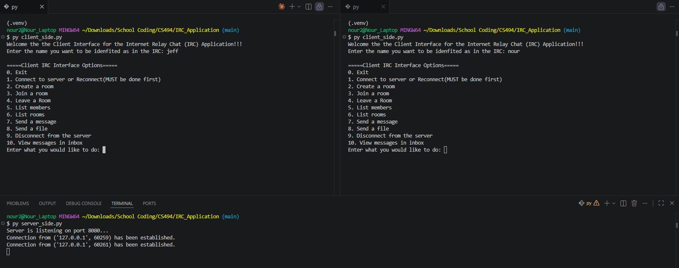Toggle the left editor group lock

pyautogui.click(x=319, y=7)
